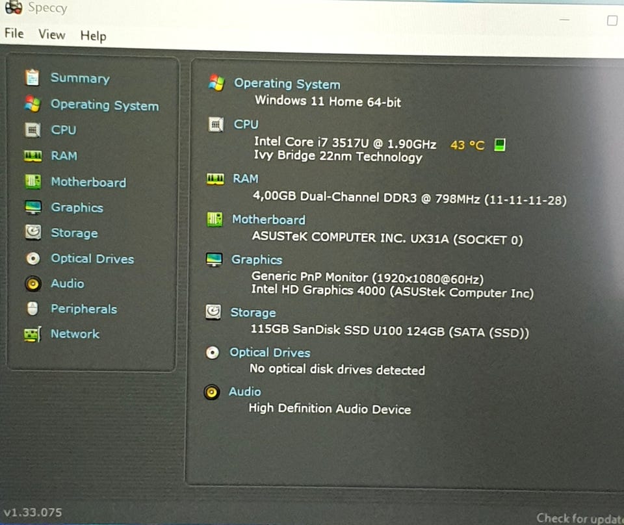The width and height of the screenshot is (624, 525).
Task: Open the View menu
Action: point(52,34)
